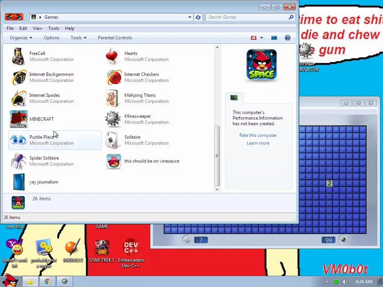Select the Hearts game icon
Viewport: 383px width, 287px height.
click(x=113, y=56)
